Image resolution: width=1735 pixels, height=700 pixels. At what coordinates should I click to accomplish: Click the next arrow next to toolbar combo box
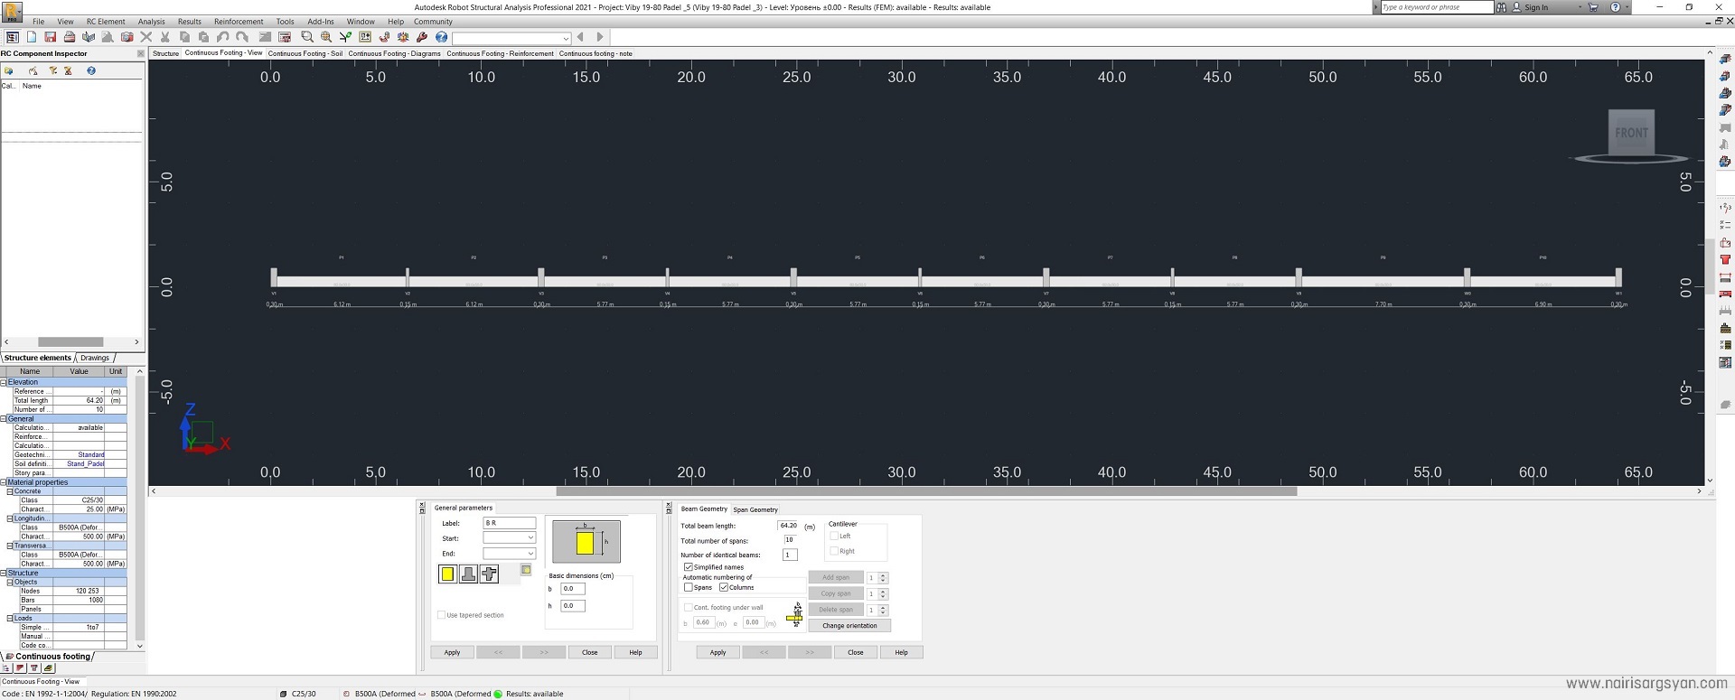[600, 37]
